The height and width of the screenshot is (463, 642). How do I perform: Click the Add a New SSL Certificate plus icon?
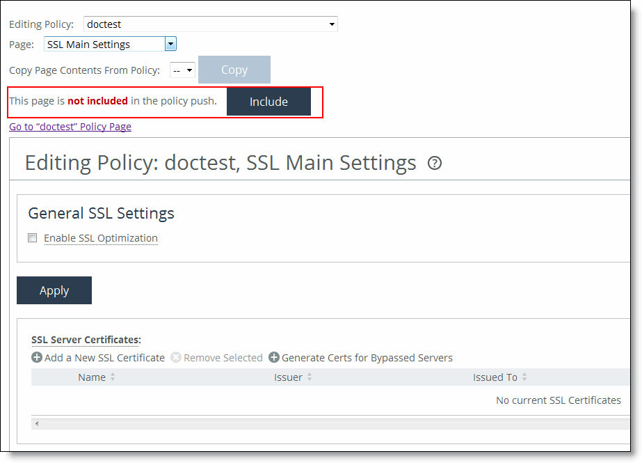37,358
